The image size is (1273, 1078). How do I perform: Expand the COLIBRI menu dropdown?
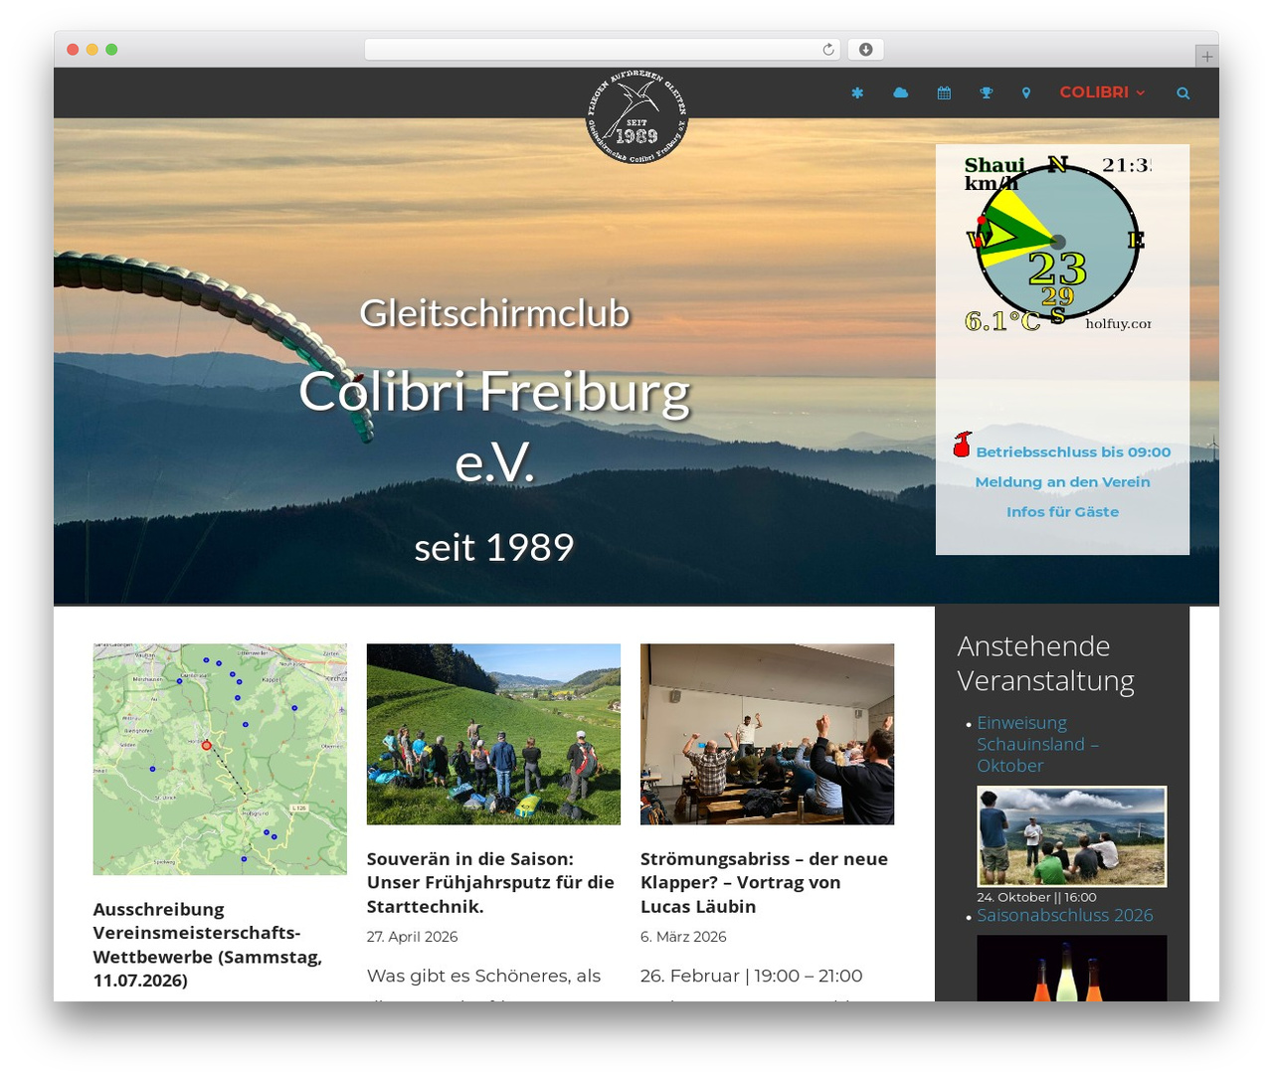[x=1102, y=91]
